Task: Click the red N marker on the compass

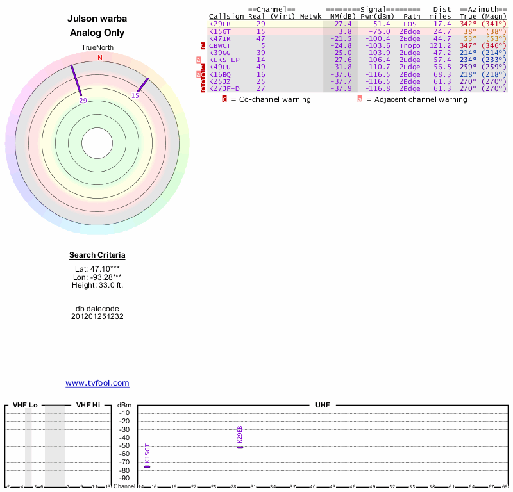Action: [99, 58]
